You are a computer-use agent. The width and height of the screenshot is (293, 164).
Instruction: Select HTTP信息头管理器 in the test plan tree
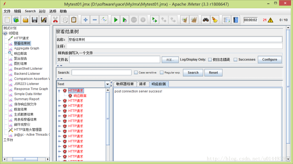(28, 130)
